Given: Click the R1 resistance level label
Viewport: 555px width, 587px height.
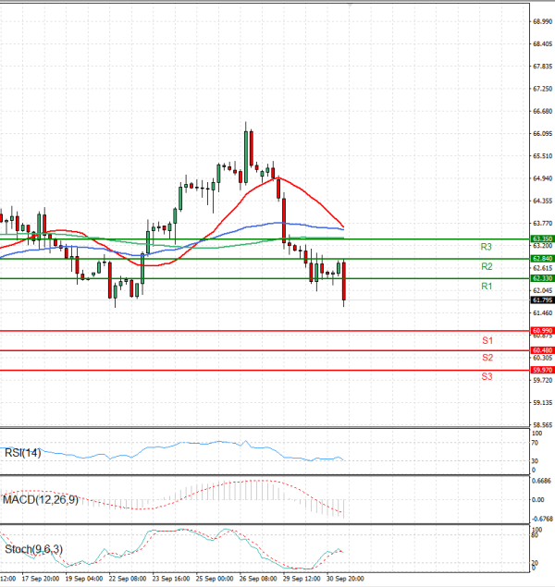Looking at the screenshot, I should 486,287.
